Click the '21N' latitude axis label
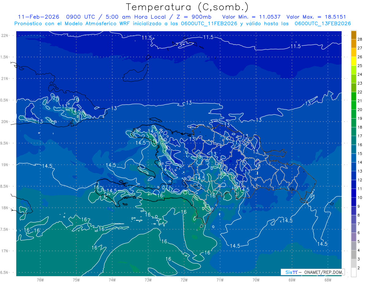 [x=5, y=78]
